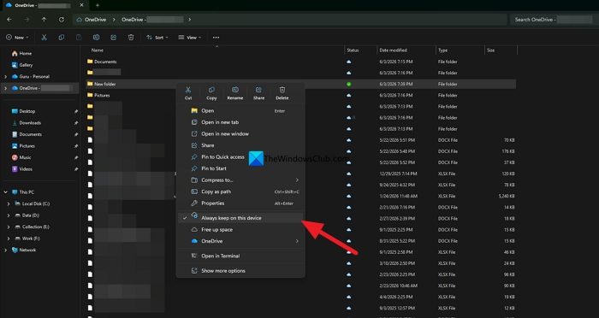
Task: Open the Sort dropdown in toolbar
Action: pyautogui.click(x=157, y=38)
